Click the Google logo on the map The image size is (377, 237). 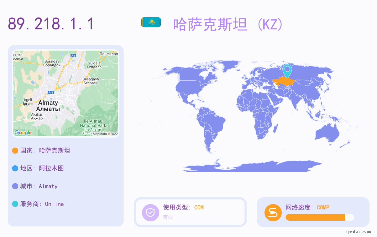23,133
